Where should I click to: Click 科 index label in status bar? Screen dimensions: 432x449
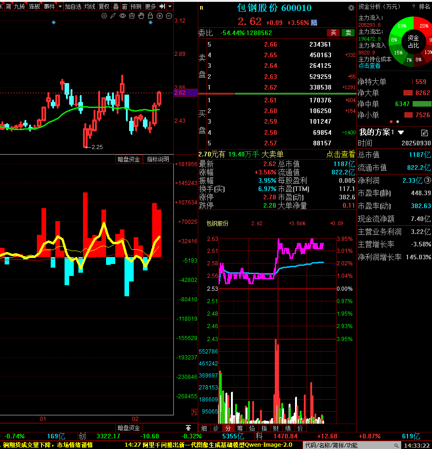coord(259,436)
